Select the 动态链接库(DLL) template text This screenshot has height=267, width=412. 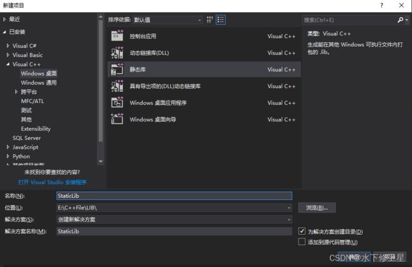tap(149, 53)
